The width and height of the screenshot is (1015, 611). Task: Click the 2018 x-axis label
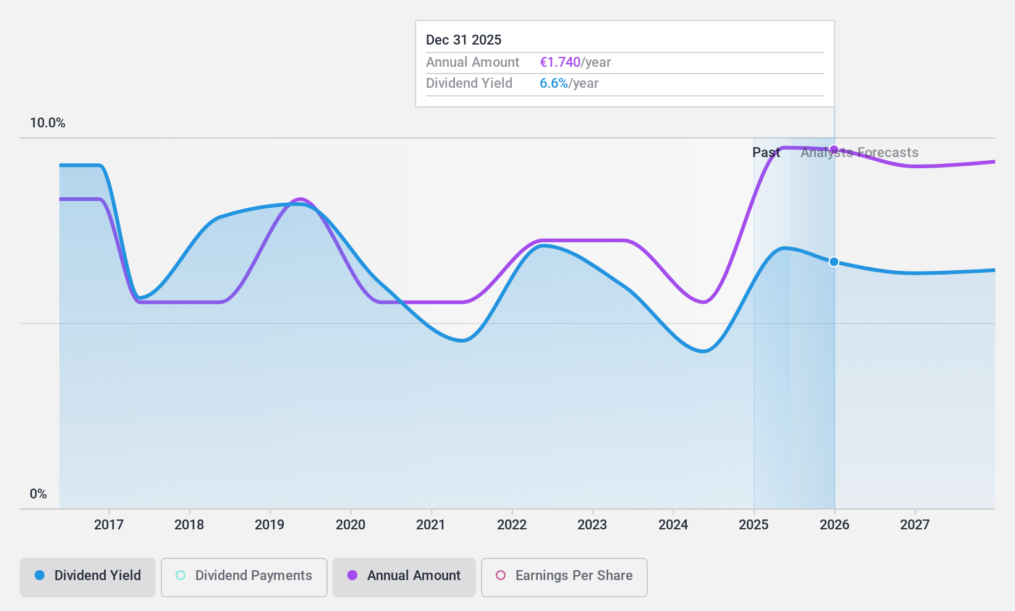(x=189, y=525)
